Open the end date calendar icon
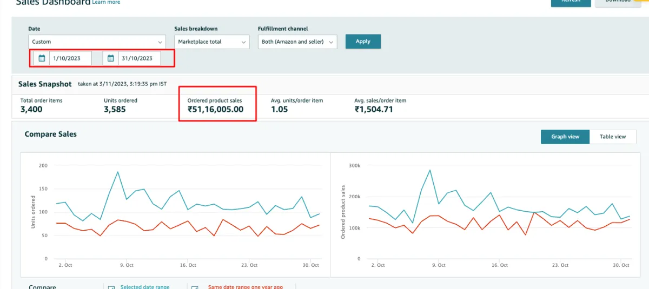Screen dimensions: 649x289 (x=111, y=58)
